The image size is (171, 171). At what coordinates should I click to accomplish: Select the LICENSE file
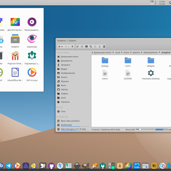tap(128, 75)
